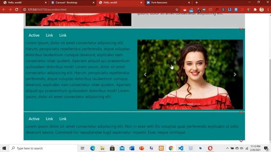Open Mail app from taskbar
Screen dimensions: 271x152
point(122,148)
